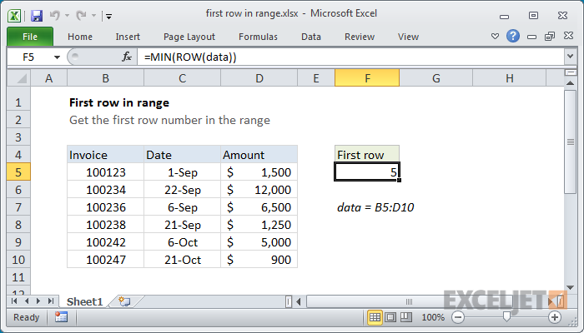Viewport: 584px width, 333px height.
Task: Insert a new worksheet tab icon
Action: 125,301
